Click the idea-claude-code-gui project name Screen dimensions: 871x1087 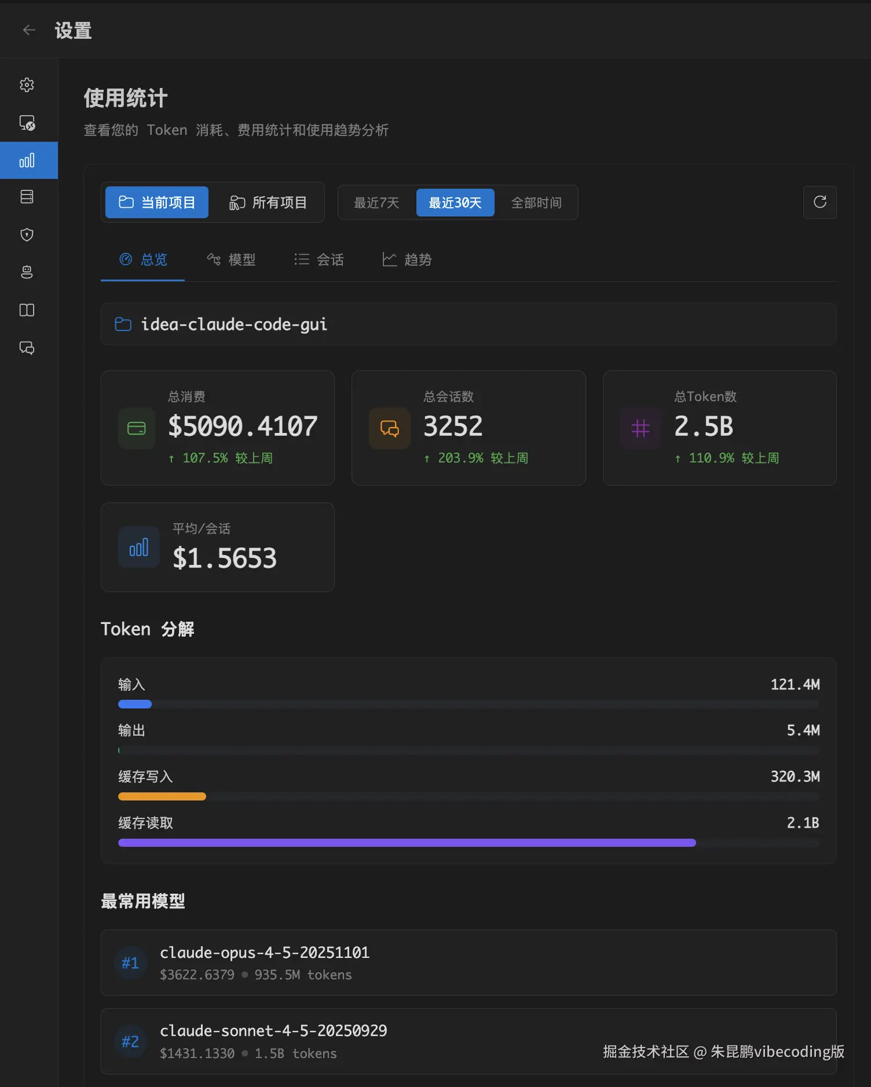[x=234, y=324]
